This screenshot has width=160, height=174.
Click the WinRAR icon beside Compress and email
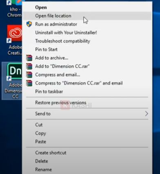(29, 75)
